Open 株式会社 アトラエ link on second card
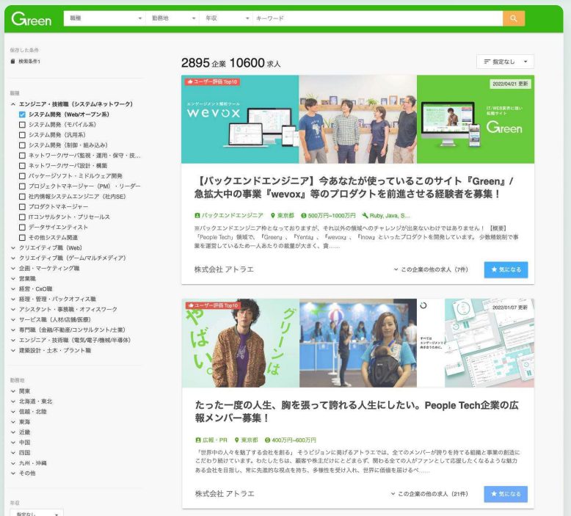The image size is (571, 516). (x=225, y=494)
